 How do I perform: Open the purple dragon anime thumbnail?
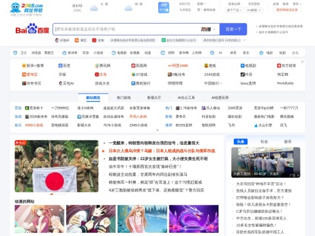[x=194, y=219]
